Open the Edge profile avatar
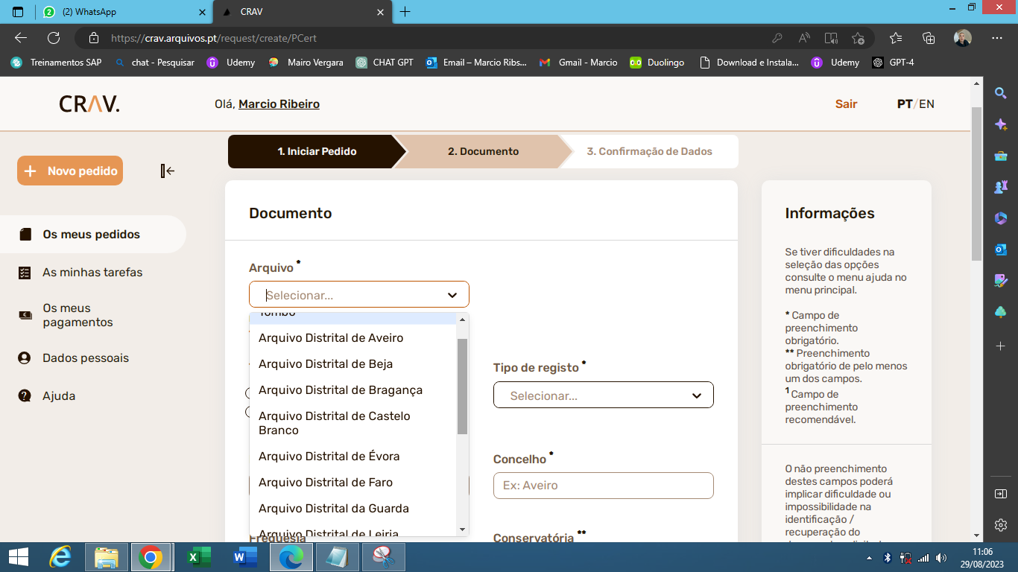This screenshot has height=572, width=1018. 962,38
